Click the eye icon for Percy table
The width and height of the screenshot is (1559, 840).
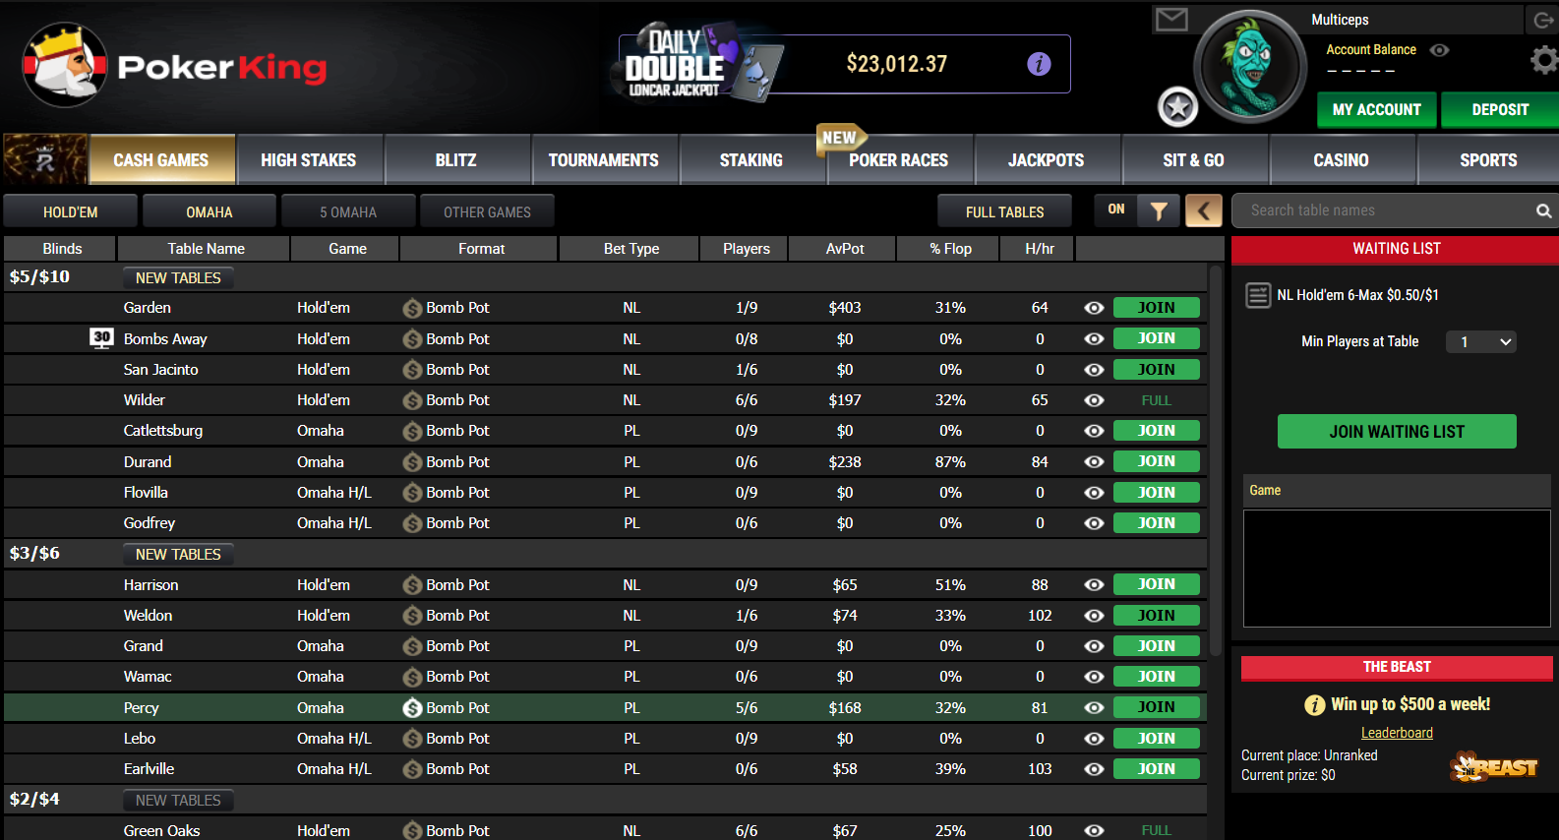[x=1093, y=708]
